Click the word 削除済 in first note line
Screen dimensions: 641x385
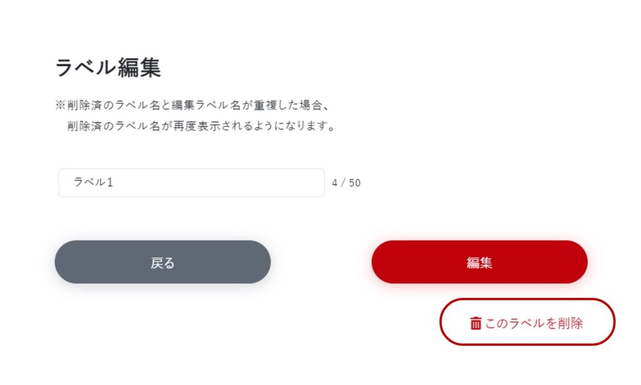(85, 105)
